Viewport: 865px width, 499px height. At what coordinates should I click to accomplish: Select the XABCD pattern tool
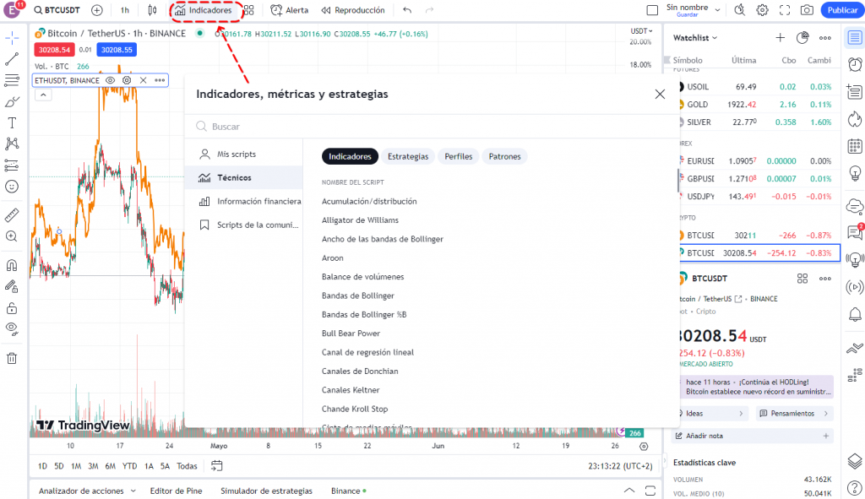click(x=11, y=144)
